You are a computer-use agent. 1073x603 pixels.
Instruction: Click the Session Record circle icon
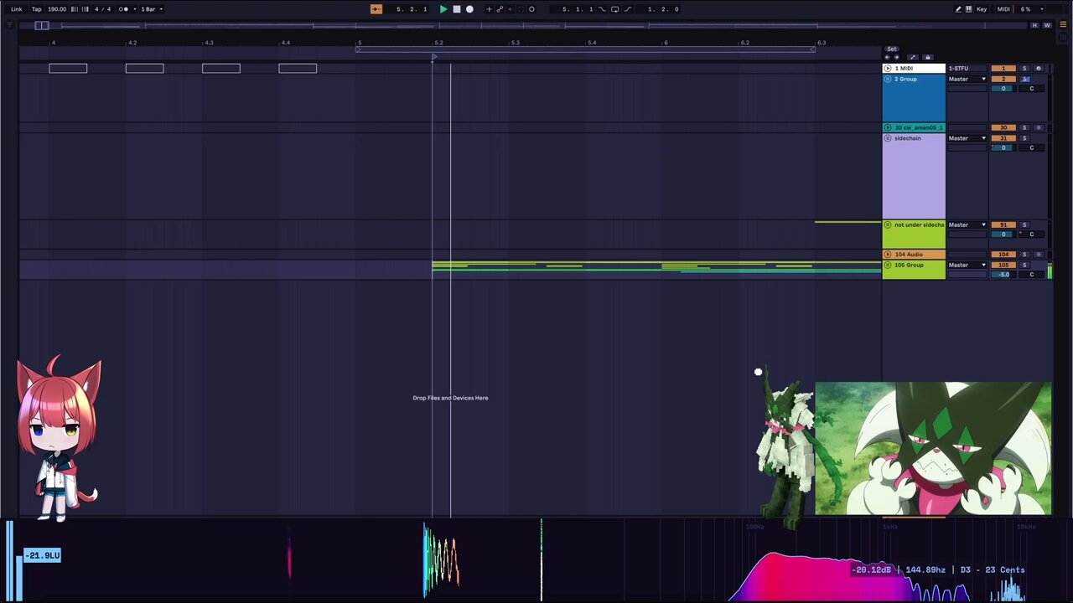(531, 9)
